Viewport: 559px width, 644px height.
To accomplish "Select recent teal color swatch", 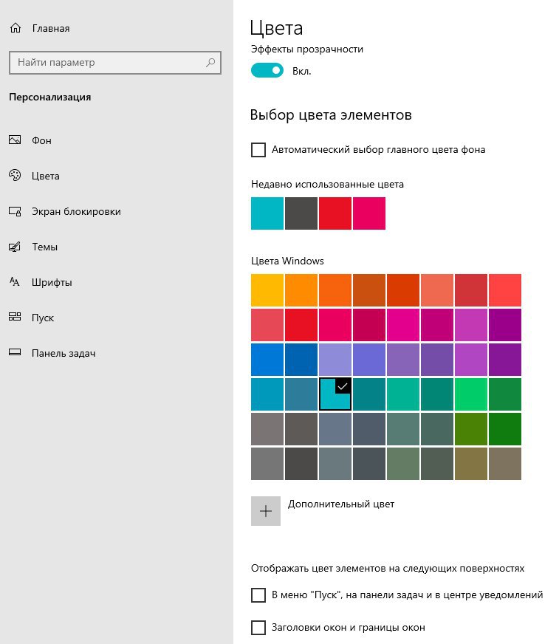I will (x=267, y=213).
